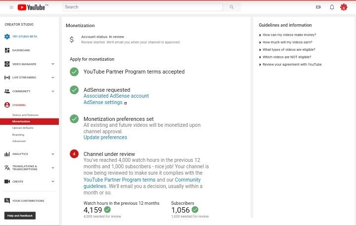Click the Translations & Transcriptions icon
Image resolution: width=356 pixels, height=226 pixels.
(7, 168)
